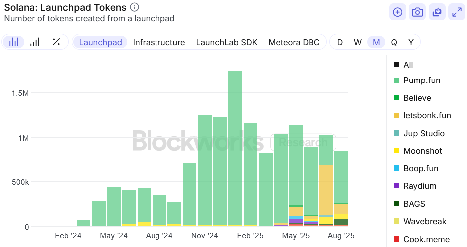
Task: Toggle Cook.meme series in legend
Action: (422, 239)
